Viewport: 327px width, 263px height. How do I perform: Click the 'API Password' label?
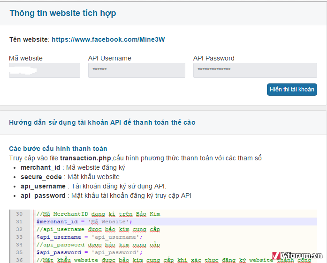214,58
